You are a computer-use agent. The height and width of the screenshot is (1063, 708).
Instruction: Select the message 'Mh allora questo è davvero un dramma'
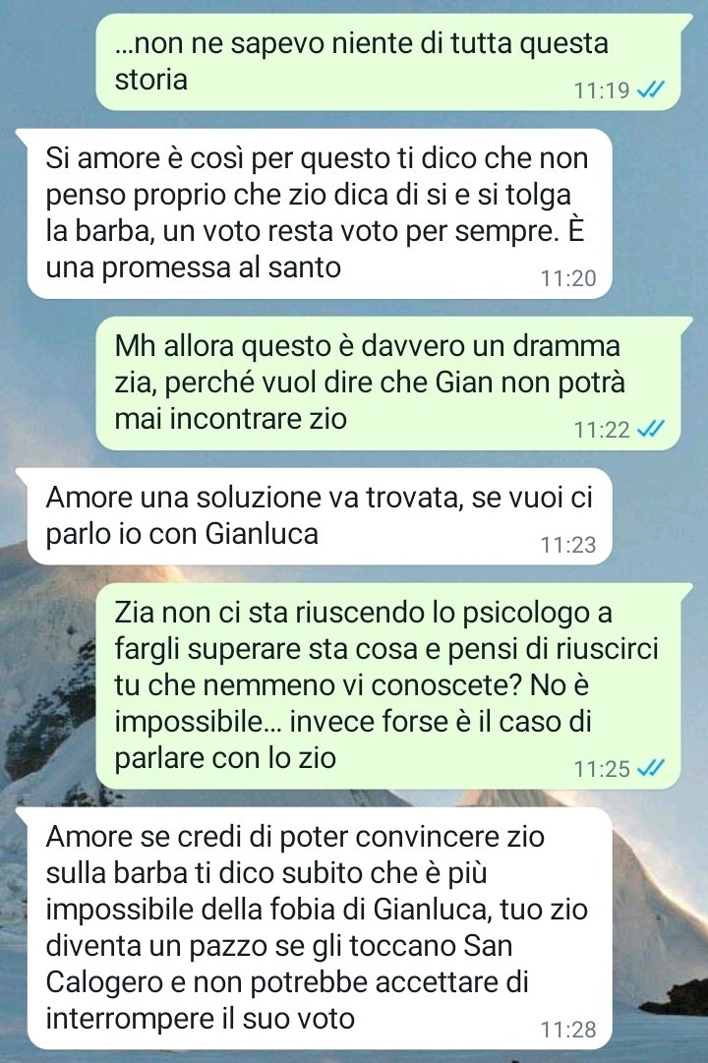[387, 383]
